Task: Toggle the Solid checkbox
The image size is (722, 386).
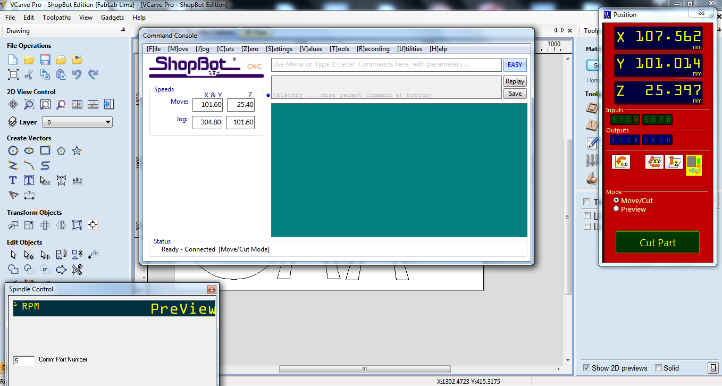Action: click(658, 368)
